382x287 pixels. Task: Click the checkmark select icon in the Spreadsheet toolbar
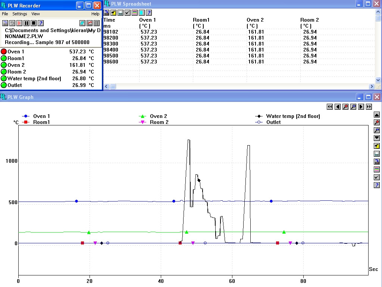click(x=128, y=13)
